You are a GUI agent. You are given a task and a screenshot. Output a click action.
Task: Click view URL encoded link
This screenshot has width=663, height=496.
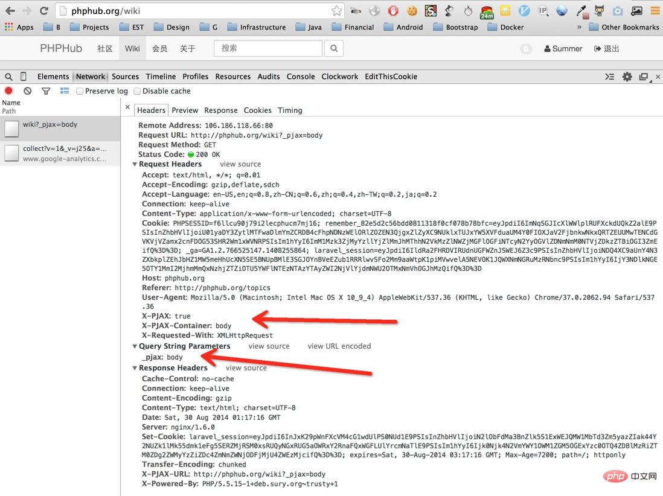coord(339,346)
